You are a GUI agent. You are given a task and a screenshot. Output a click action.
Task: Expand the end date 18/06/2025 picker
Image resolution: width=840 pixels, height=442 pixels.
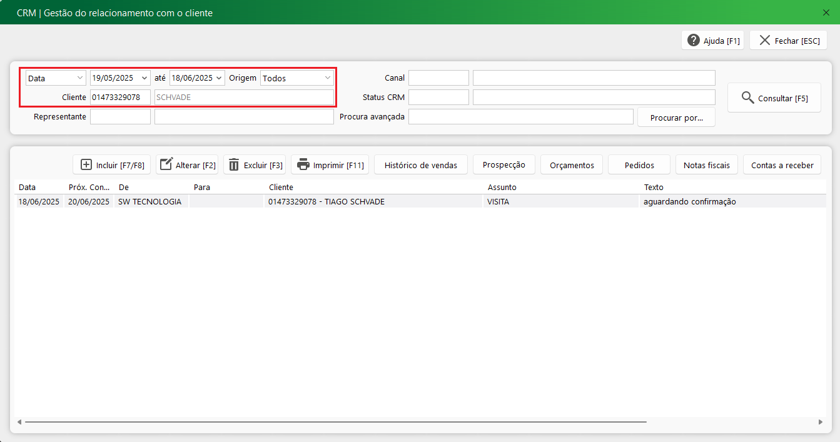[219, 78]
